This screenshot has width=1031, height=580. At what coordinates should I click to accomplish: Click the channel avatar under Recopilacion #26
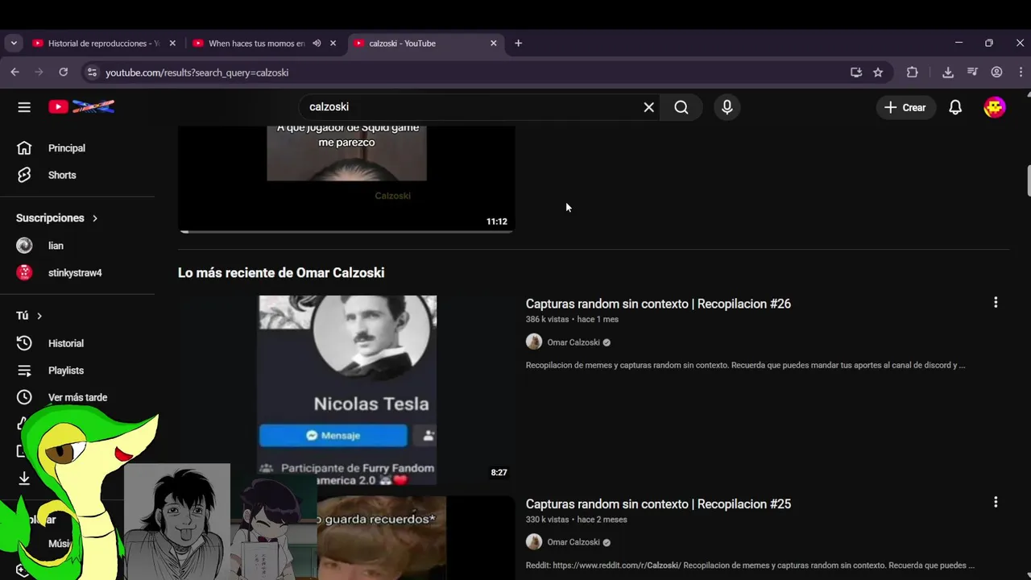pos(534,342)
